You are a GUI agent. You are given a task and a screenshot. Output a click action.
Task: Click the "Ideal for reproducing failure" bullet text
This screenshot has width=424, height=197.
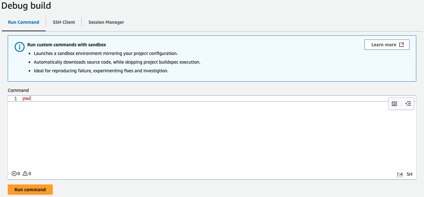pyautogui.click(x=101, y=70)
